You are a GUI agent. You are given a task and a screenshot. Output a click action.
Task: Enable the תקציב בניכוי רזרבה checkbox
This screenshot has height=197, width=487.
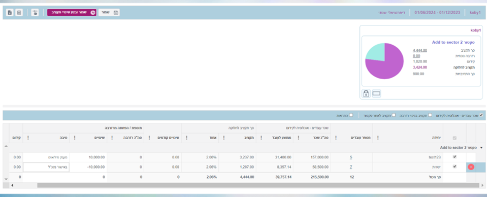point(430,115)
